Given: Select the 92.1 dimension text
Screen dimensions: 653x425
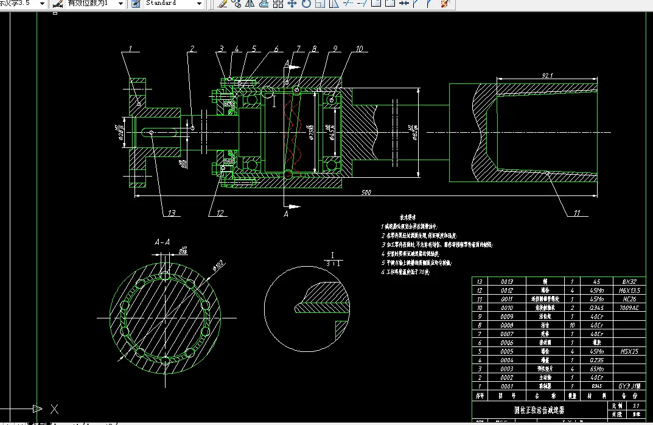Looking at the screenshot, I should (547, 76).
